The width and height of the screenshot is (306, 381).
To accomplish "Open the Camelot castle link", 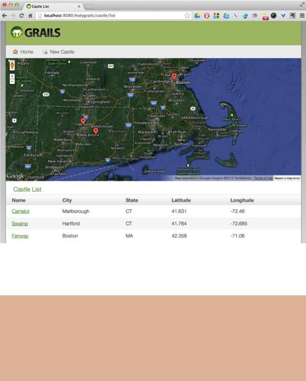I will [21, 211].
